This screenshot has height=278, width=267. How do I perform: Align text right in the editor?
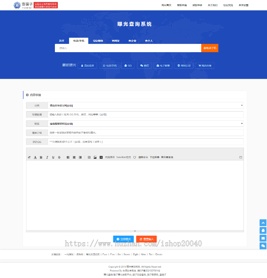tap(80, 157)
